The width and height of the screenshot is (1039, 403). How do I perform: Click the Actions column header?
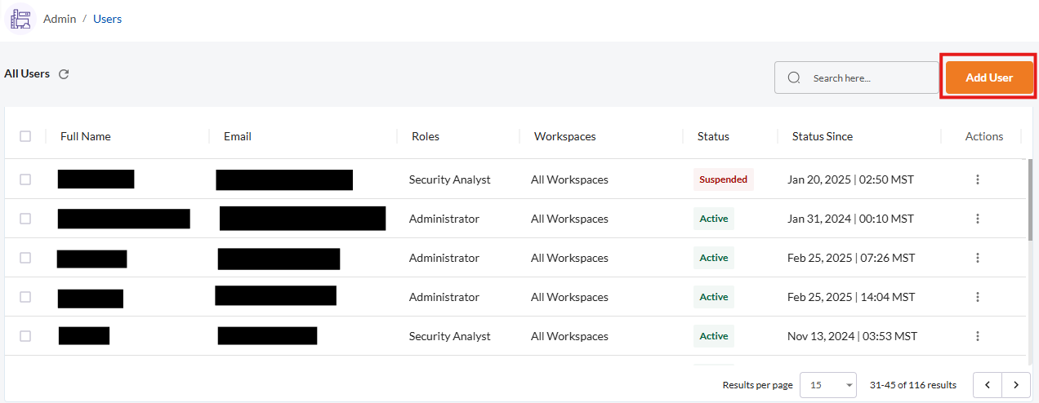coord(984,136)
